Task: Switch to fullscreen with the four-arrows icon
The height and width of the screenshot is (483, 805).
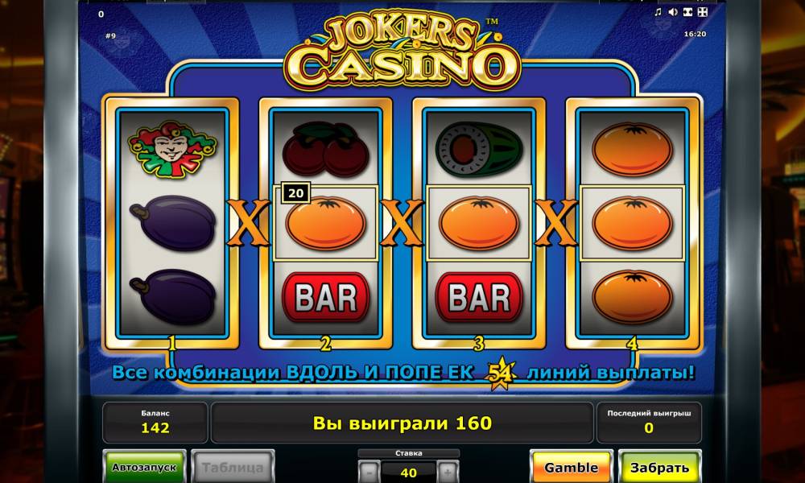Action: 702,12
